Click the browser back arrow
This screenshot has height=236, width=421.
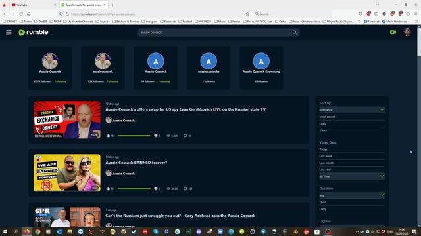[x=5, y=14]
